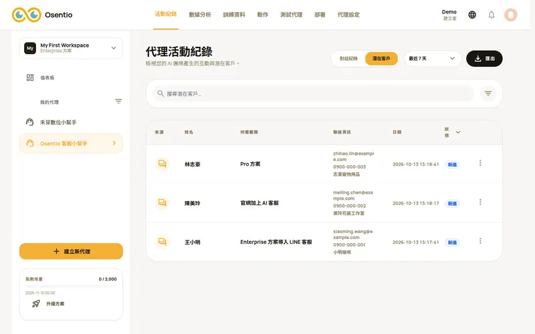Filter agents list in sidebar

coord(118,102)
